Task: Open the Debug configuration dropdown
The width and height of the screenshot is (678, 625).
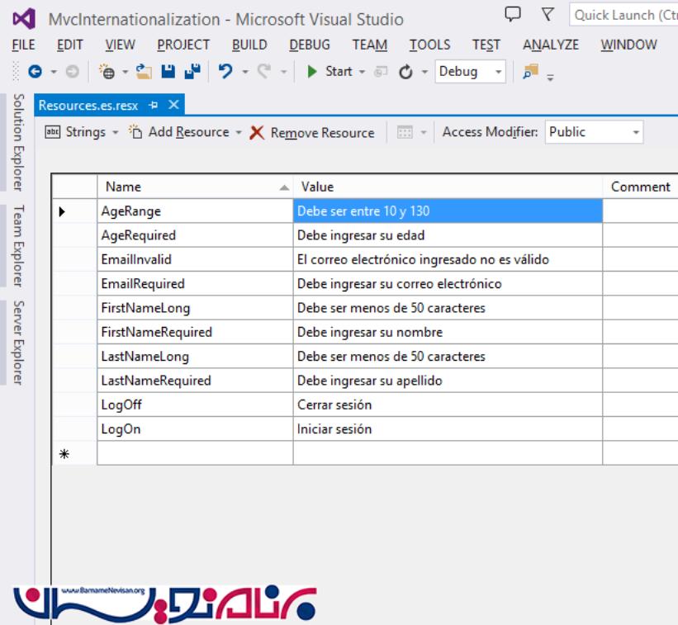Action: 471,72
